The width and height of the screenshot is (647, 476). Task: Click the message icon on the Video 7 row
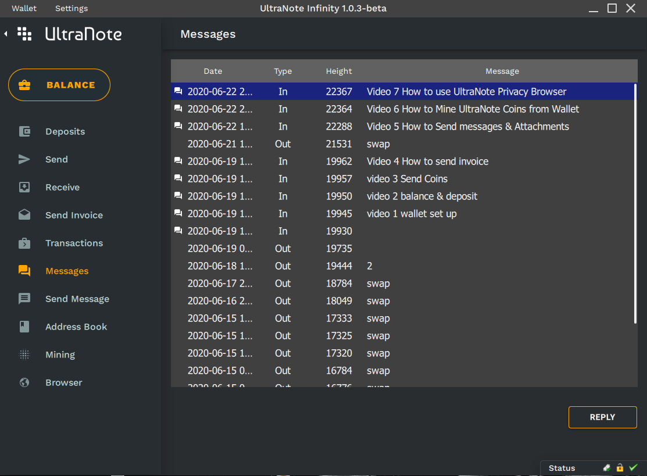tap(178, 91)
